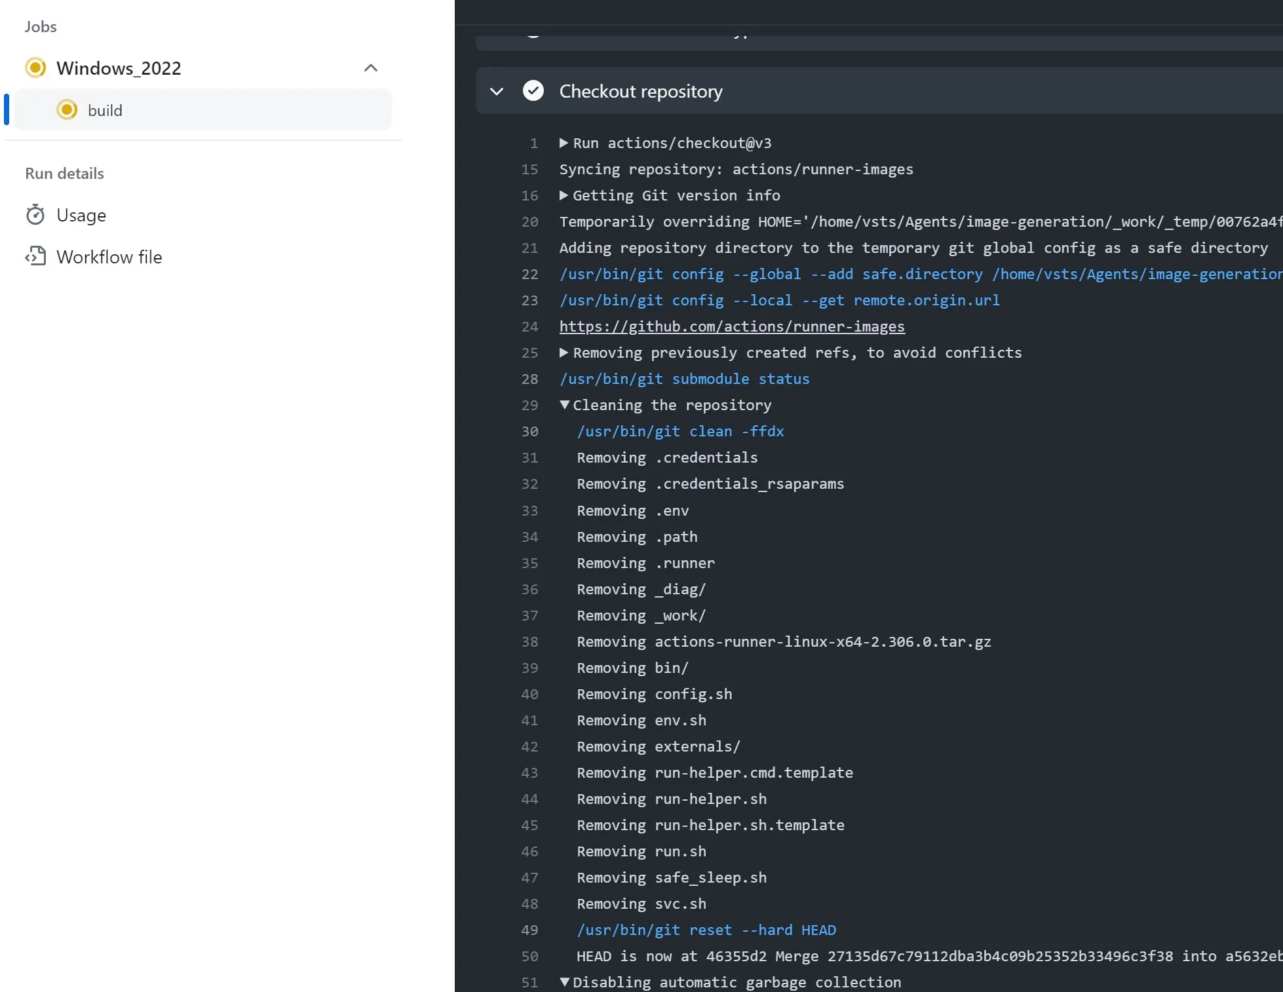Screen dimensions: 1283x992
Task: Click the Workflow file code icon
Action: click(35, 256)
